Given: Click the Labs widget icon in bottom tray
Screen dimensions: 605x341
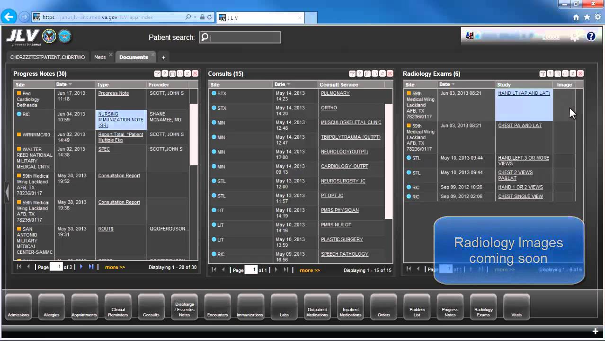Looking at the screenshot, I should pos(284,306).
